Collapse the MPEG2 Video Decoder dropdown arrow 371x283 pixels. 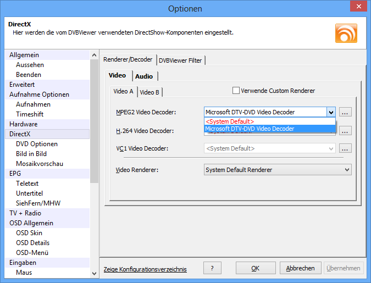[x=330, y=112]
